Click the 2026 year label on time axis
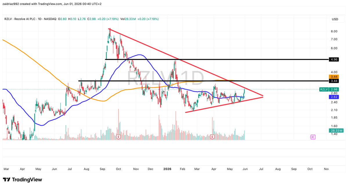The height and width of the screenshot is (187, 348). click(x=167, y=168)
